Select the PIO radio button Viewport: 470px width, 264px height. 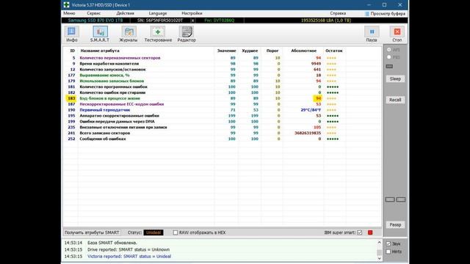pyautogui.click(x=389, y=57)
